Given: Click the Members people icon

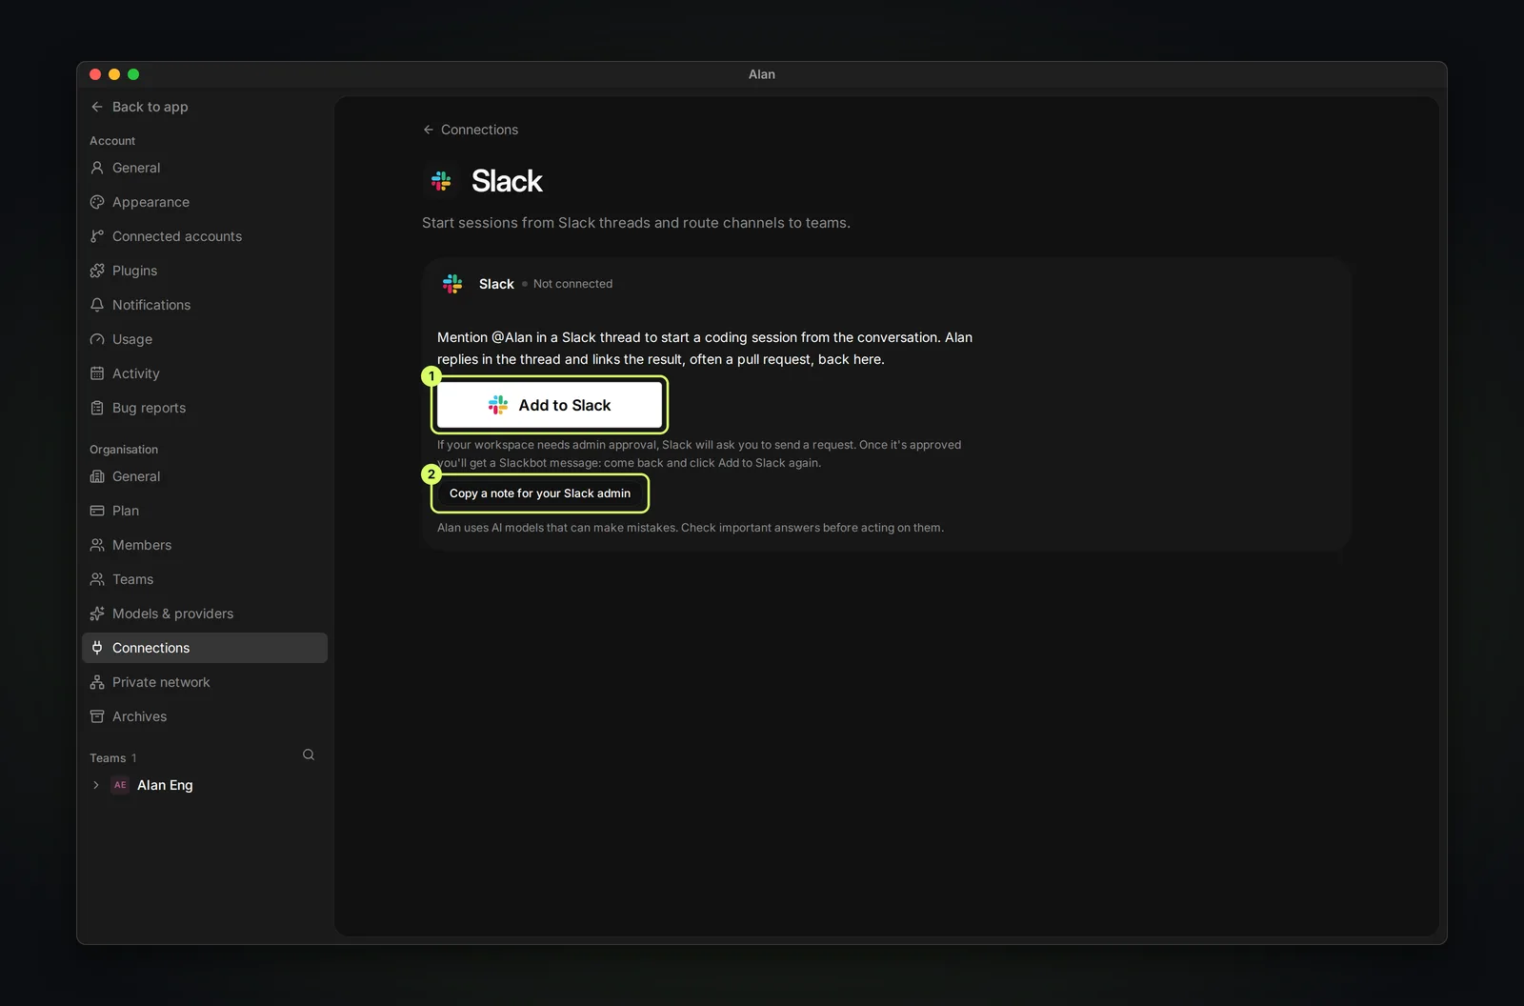Looking at the screenshot, I should tap(97, 545).
